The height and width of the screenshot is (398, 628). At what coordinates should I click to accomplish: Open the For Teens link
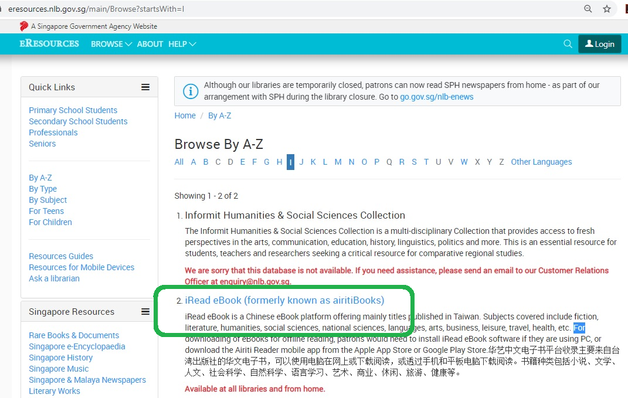[x=46, y=211]
